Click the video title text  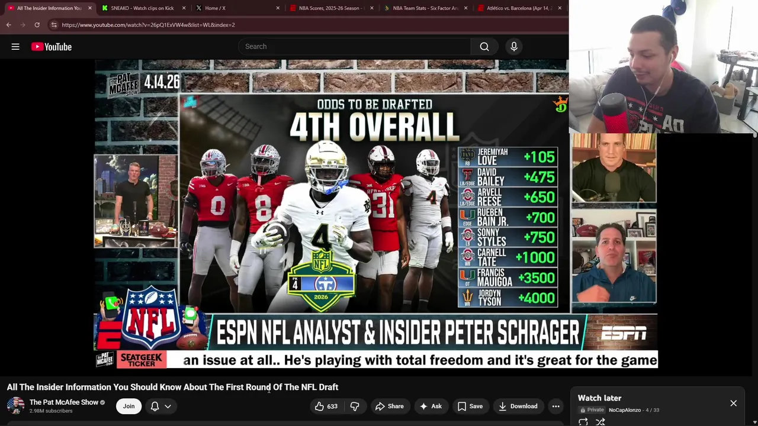[173, 387]
